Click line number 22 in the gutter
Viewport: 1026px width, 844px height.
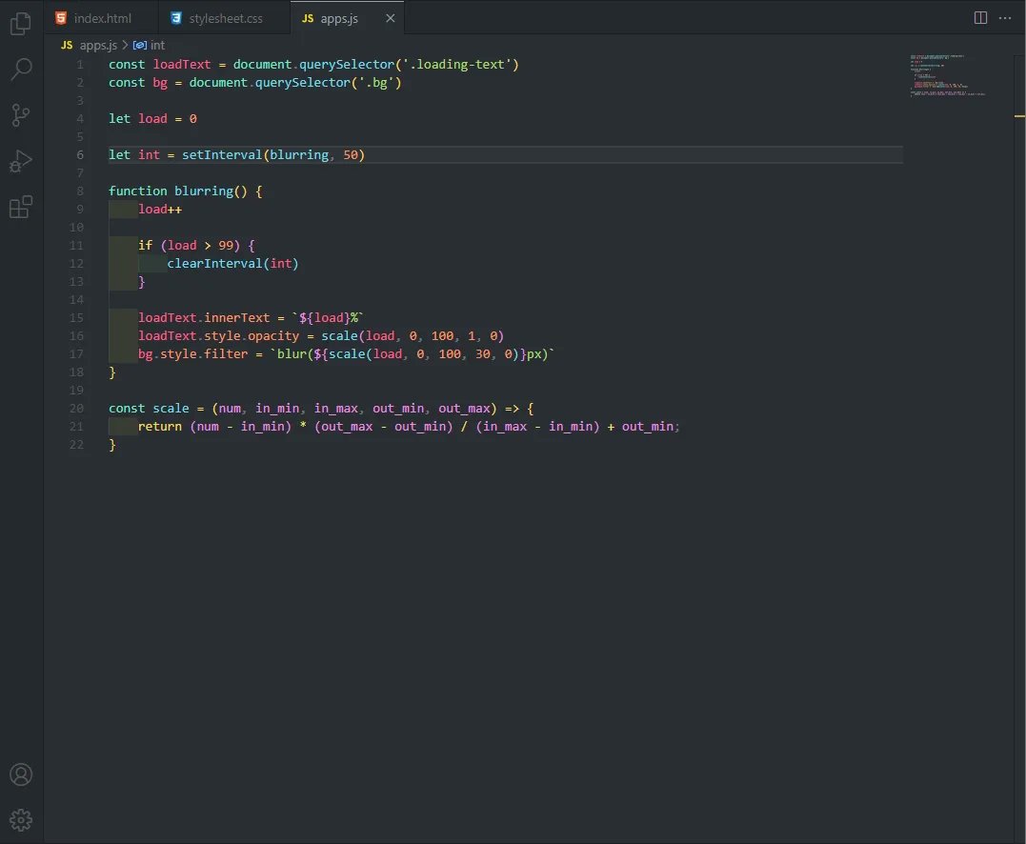pyautogui.click(x=76, y=445)
